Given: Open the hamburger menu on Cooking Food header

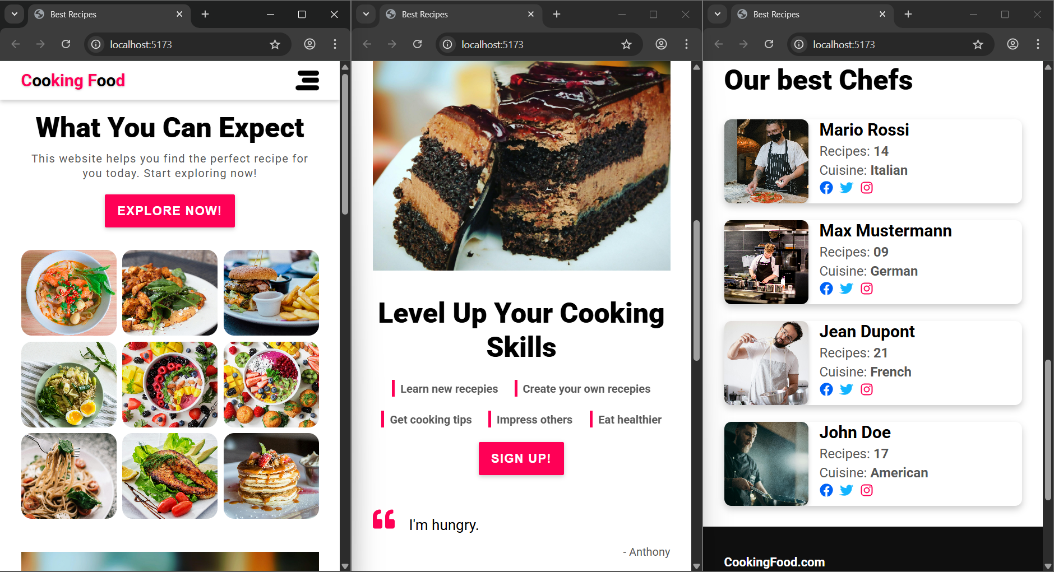Looking at the screenshot, I should (307, 81).
